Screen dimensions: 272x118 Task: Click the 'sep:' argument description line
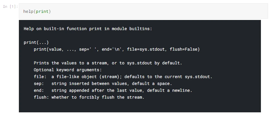tap(103, 83)
